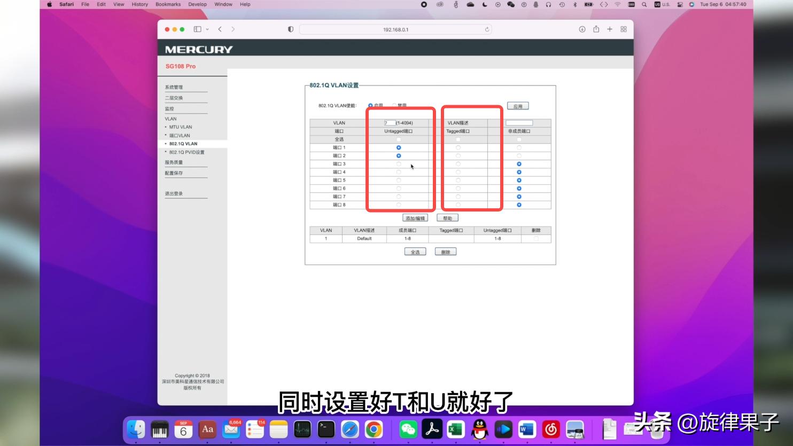
Task: Set 端口 1 as Untagged端口
Action: tap(399, 147)
